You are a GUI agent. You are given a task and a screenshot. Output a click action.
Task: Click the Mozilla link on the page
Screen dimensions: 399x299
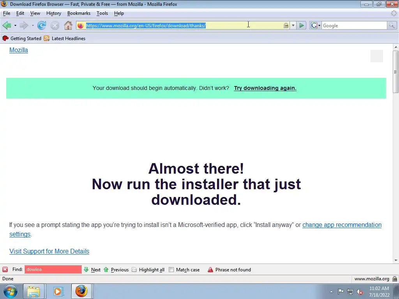pos(19,50)
